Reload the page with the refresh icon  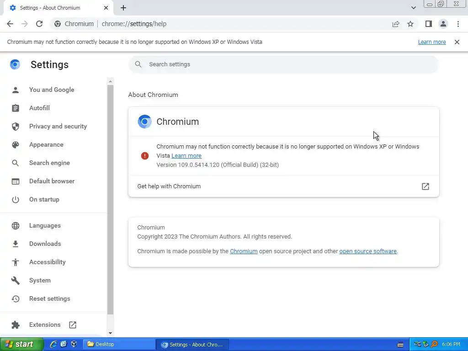pyautogui.click(x=39, y=24)
